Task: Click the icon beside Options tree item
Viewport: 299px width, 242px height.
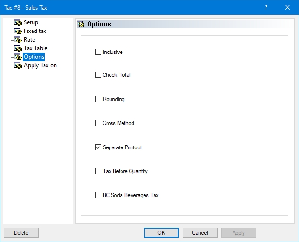Action: (18, 57)
